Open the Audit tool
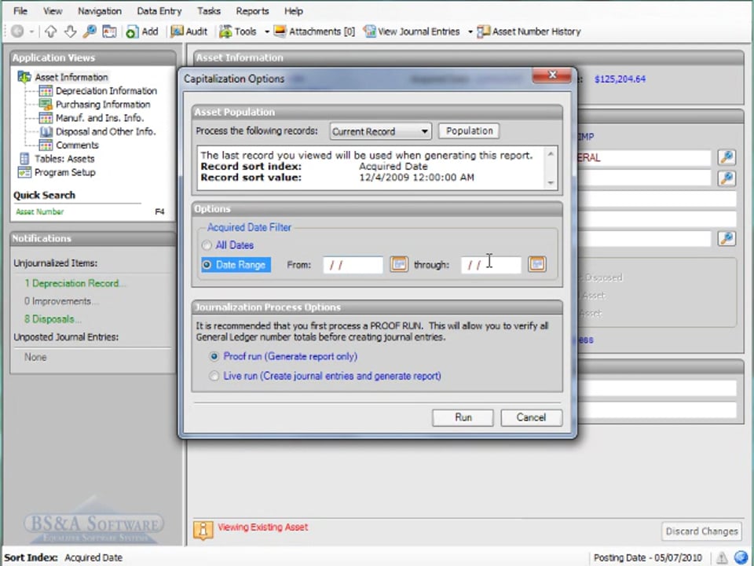754x566 pixels. (x=189, y=31)
